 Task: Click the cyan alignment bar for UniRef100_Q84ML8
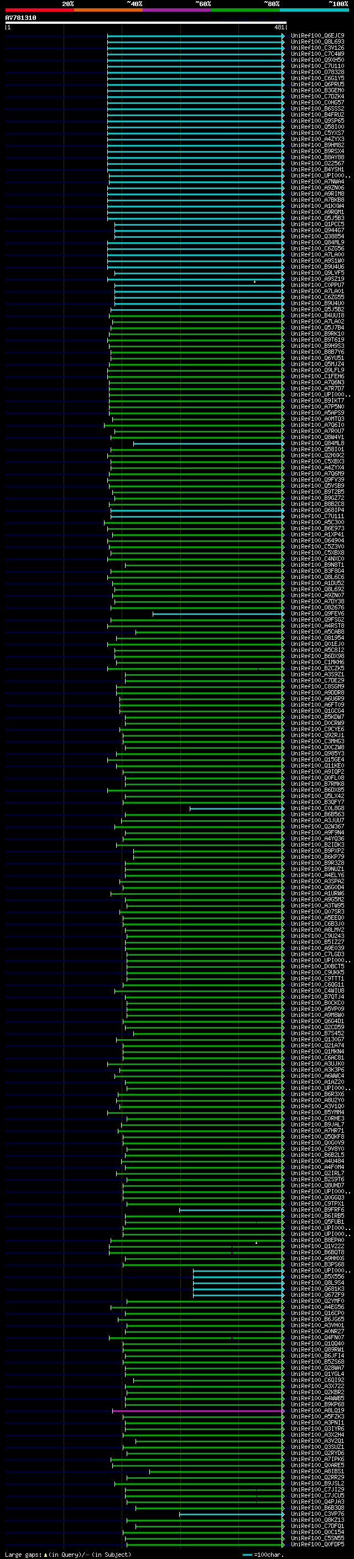(209, 444)
